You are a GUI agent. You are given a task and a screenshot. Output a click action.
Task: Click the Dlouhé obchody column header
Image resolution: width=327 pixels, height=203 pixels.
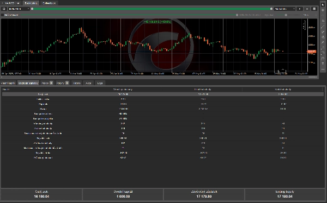203,90
